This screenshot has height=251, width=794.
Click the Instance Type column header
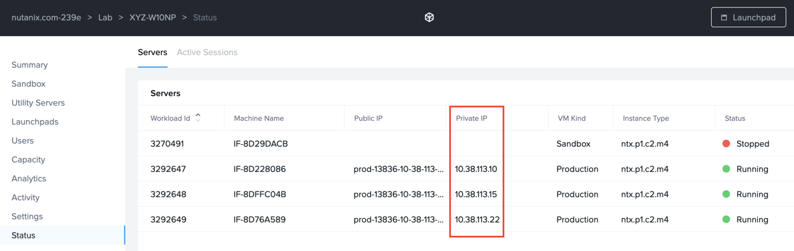click(645, 118)
